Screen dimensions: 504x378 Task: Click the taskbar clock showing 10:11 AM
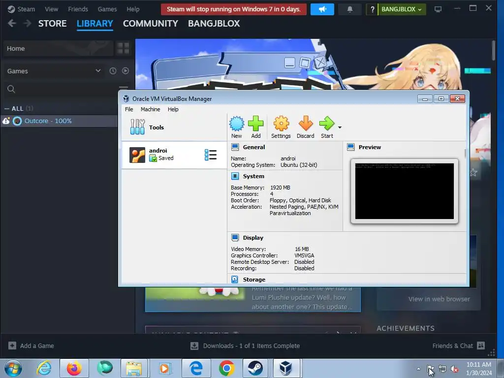[478, 369]
